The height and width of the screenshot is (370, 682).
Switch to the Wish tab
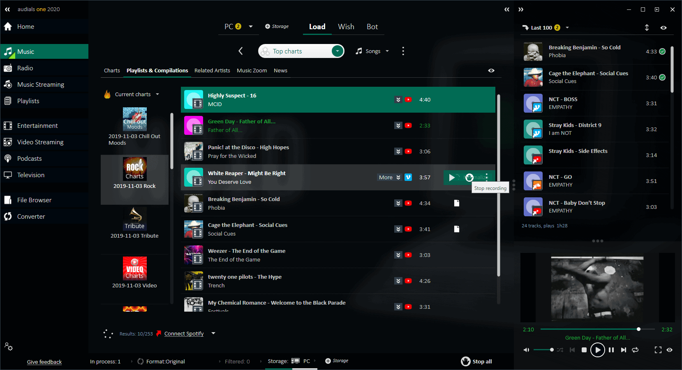point(346,27)
